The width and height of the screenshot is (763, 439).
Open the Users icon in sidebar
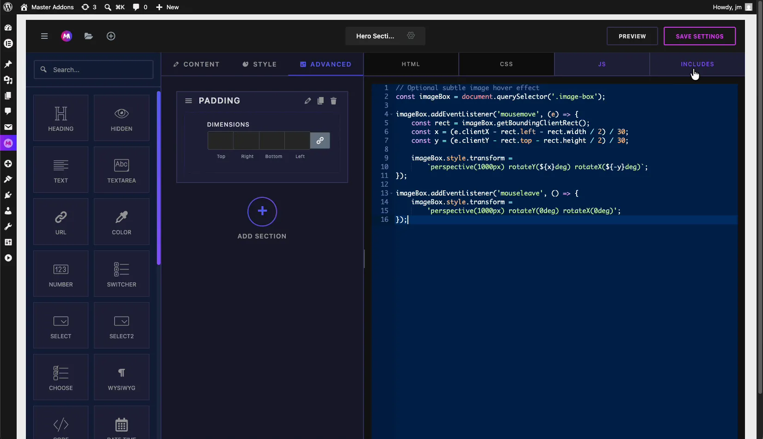[8, 211]
